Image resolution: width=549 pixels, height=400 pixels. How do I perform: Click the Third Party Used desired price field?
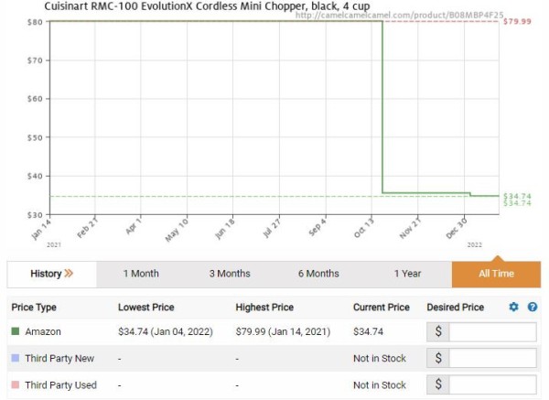pos(492,384)
